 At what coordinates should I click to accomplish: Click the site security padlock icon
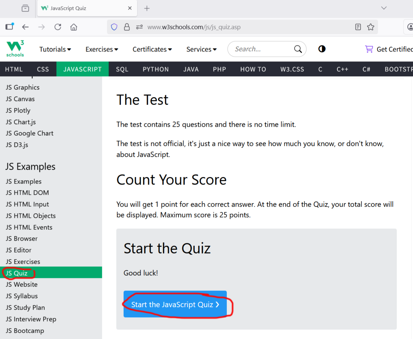click(127, 27)
